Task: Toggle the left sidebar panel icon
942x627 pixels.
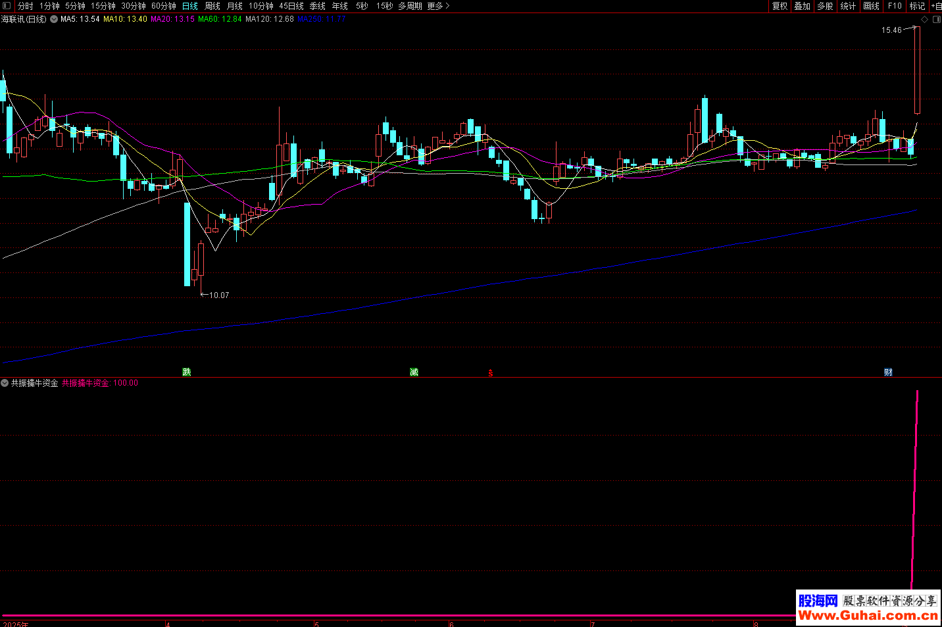Action: click(7, 6)
